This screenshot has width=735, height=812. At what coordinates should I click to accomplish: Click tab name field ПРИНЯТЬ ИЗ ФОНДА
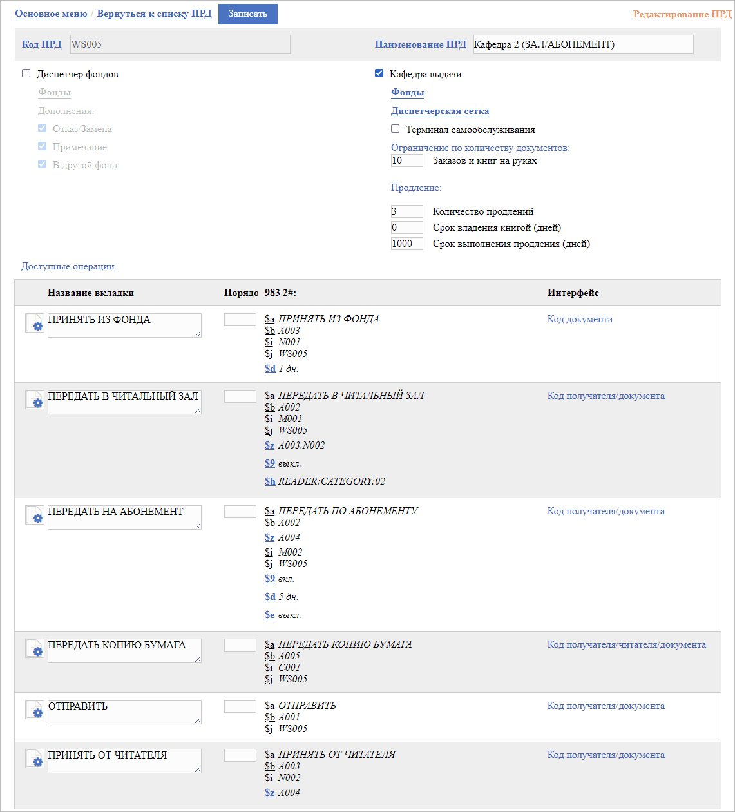[x=124, y=325]
